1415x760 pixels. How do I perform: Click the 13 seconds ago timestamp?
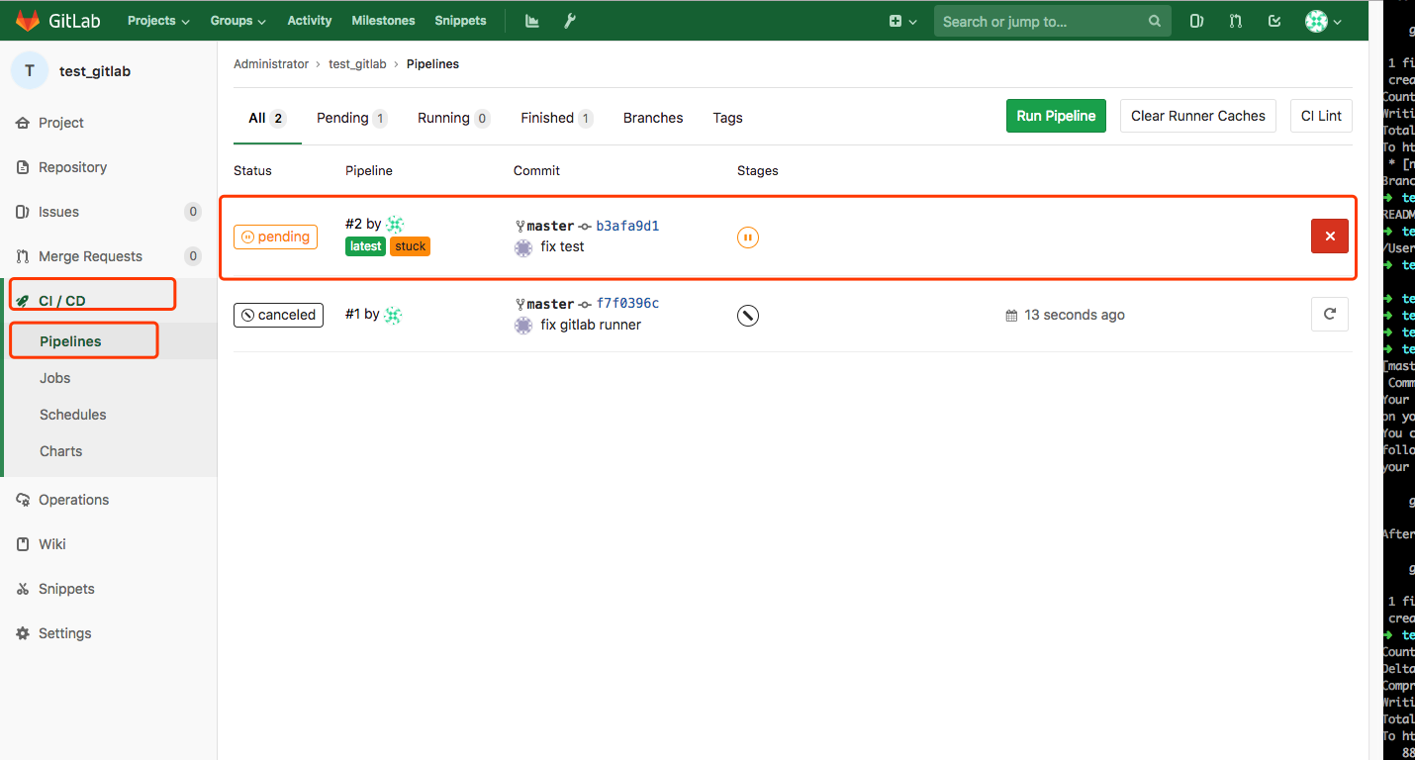1075,315
